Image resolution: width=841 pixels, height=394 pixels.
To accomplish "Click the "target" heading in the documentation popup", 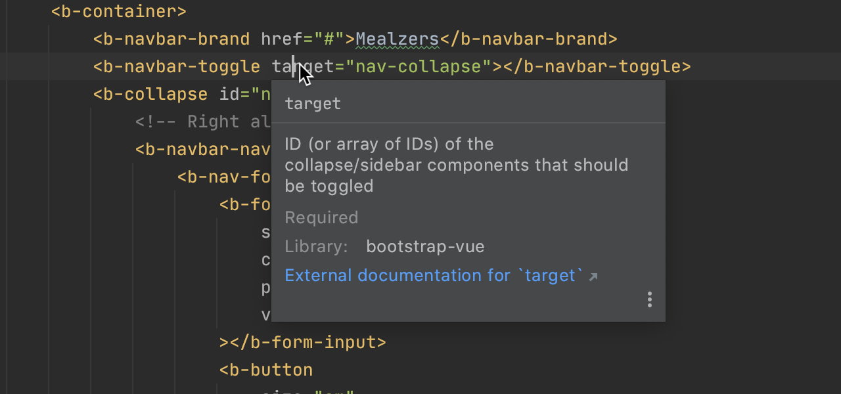I will [313, 103].
